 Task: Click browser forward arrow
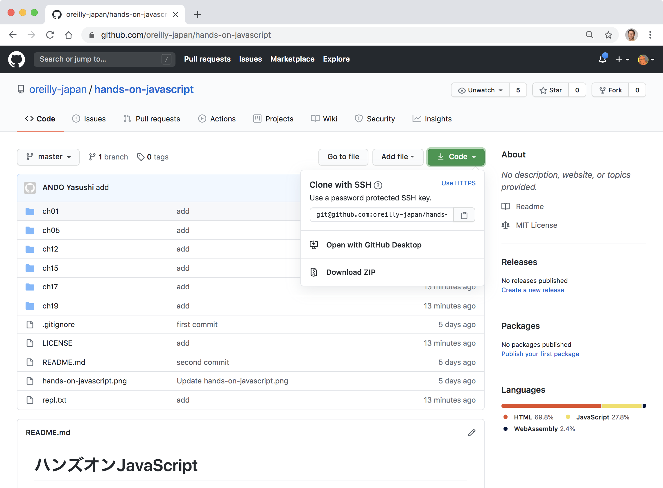pyautogui.click(x=31, y=35)
